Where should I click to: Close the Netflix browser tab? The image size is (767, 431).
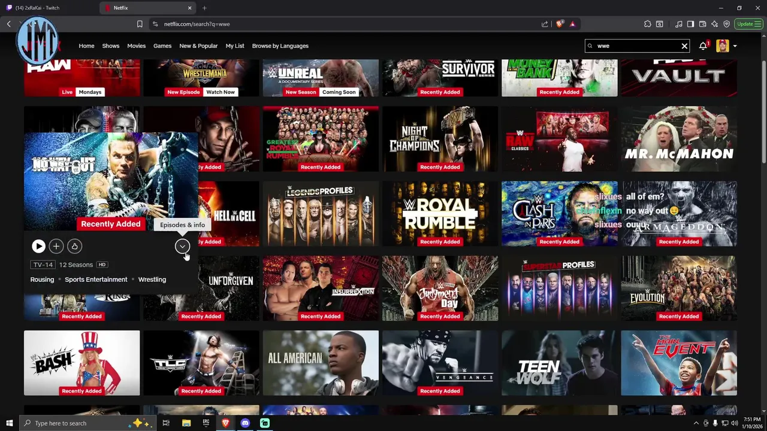[x=190, y=8]
